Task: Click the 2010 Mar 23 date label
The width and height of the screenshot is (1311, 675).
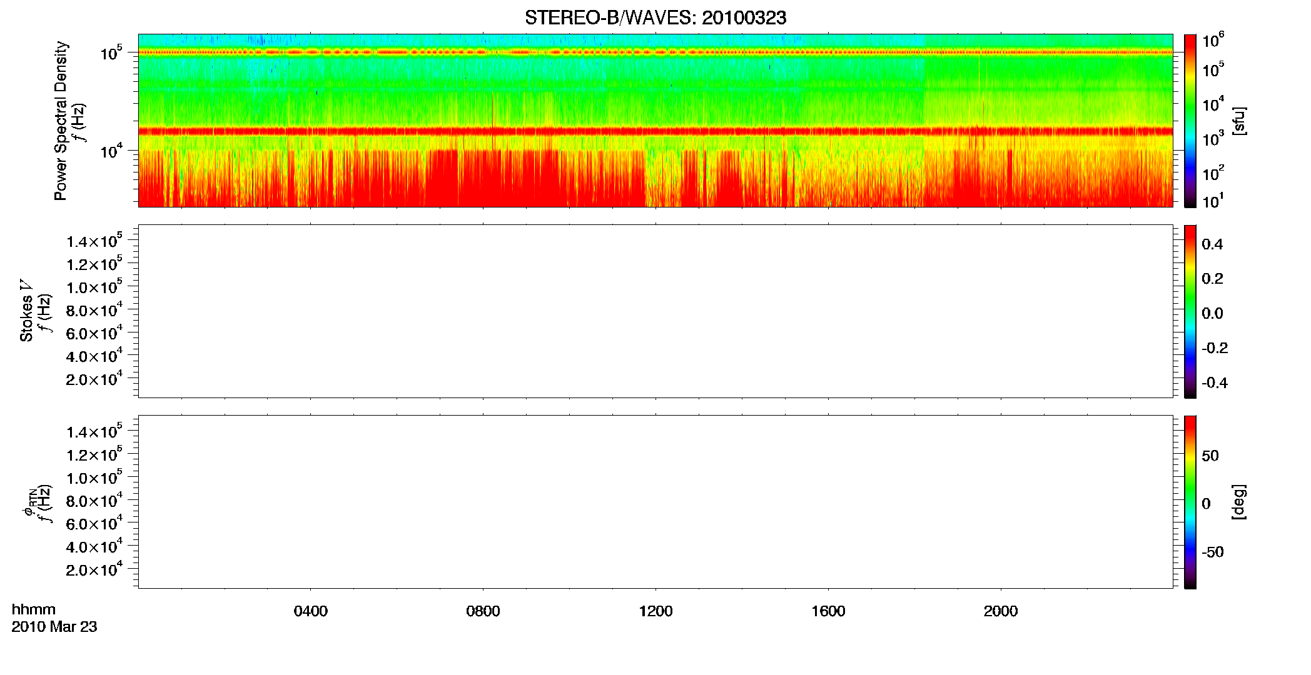Action: [54, 627]
